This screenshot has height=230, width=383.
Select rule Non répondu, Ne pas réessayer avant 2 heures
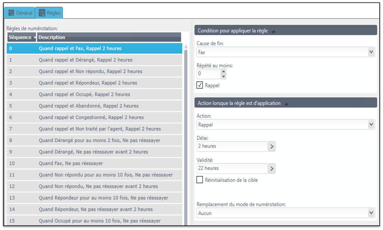tap(94, 186)
